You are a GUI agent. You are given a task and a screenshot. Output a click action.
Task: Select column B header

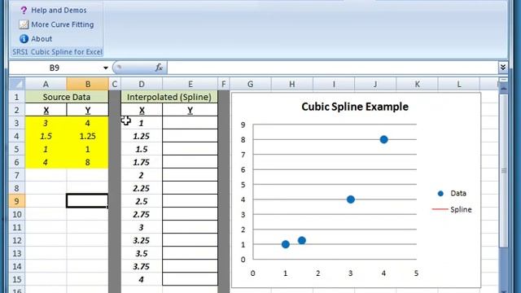point(88,84)
